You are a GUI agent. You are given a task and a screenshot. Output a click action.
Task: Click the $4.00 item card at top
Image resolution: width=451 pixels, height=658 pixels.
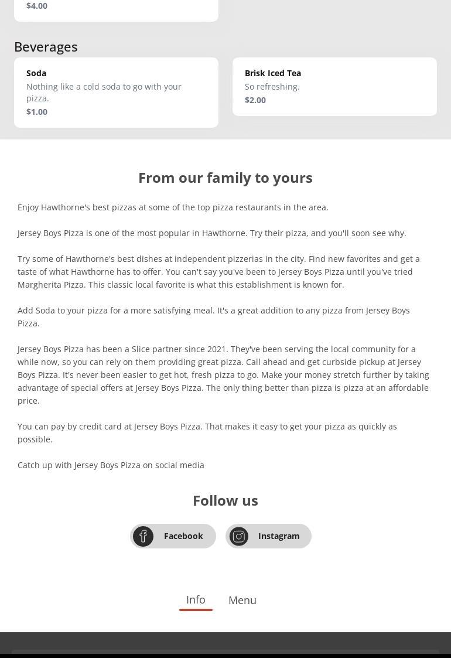tap(116, 8)
